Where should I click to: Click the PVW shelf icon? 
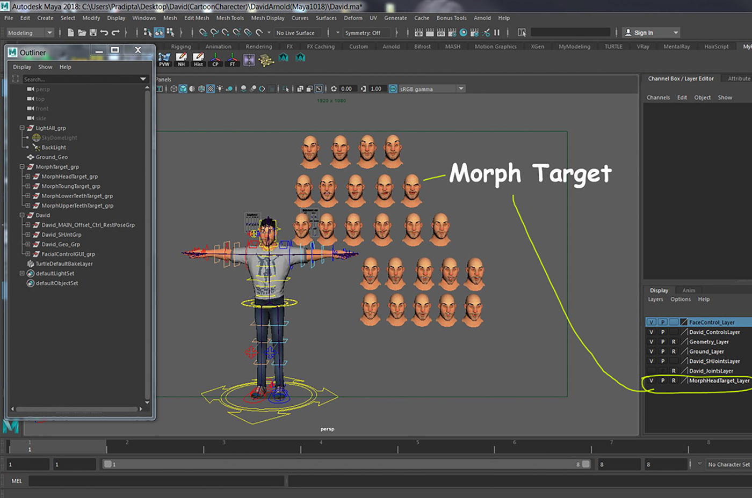[x=164, y=60]
